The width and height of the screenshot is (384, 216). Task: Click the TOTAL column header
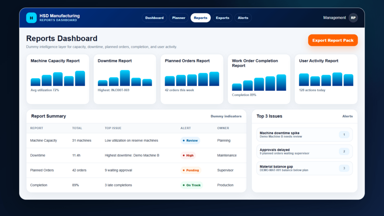77,128
